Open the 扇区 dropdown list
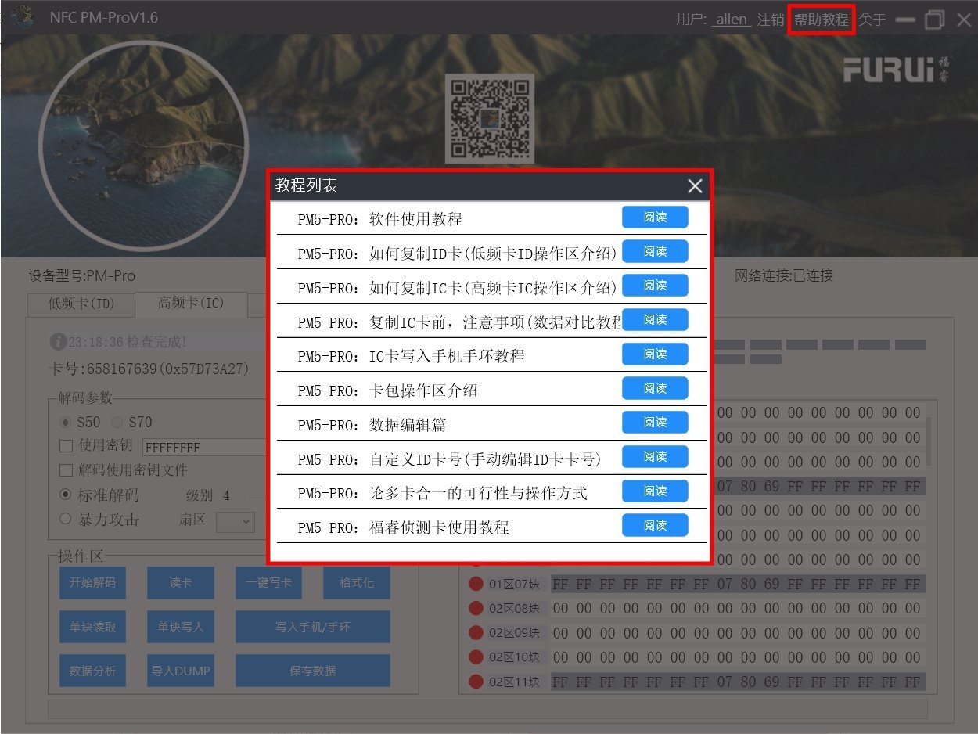The width and height of the screenshot is (978, 734). pyautogui.click(x=236, y=522)
